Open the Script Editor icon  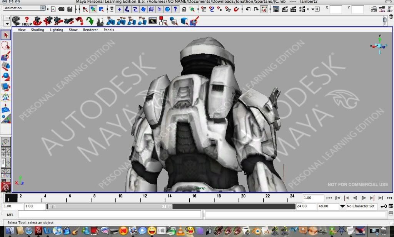(391, 214)
